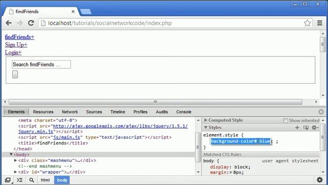Select the end mashmenu comment row
Screen dimensions: 328x185
click(x=45, y=166)
